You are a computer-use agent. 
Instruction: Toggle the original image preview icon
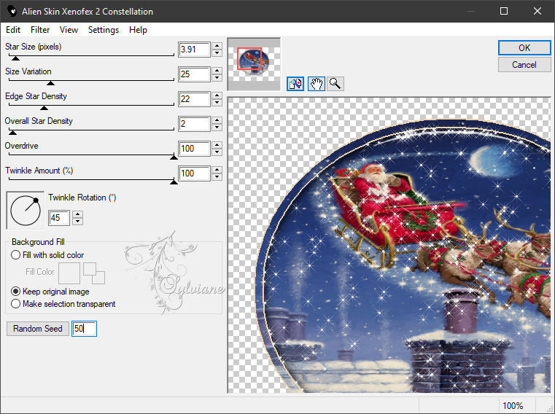[295, 84]
